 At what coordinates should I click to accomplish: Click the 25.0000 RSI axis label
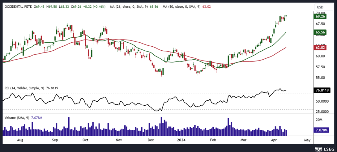(322, 112)
